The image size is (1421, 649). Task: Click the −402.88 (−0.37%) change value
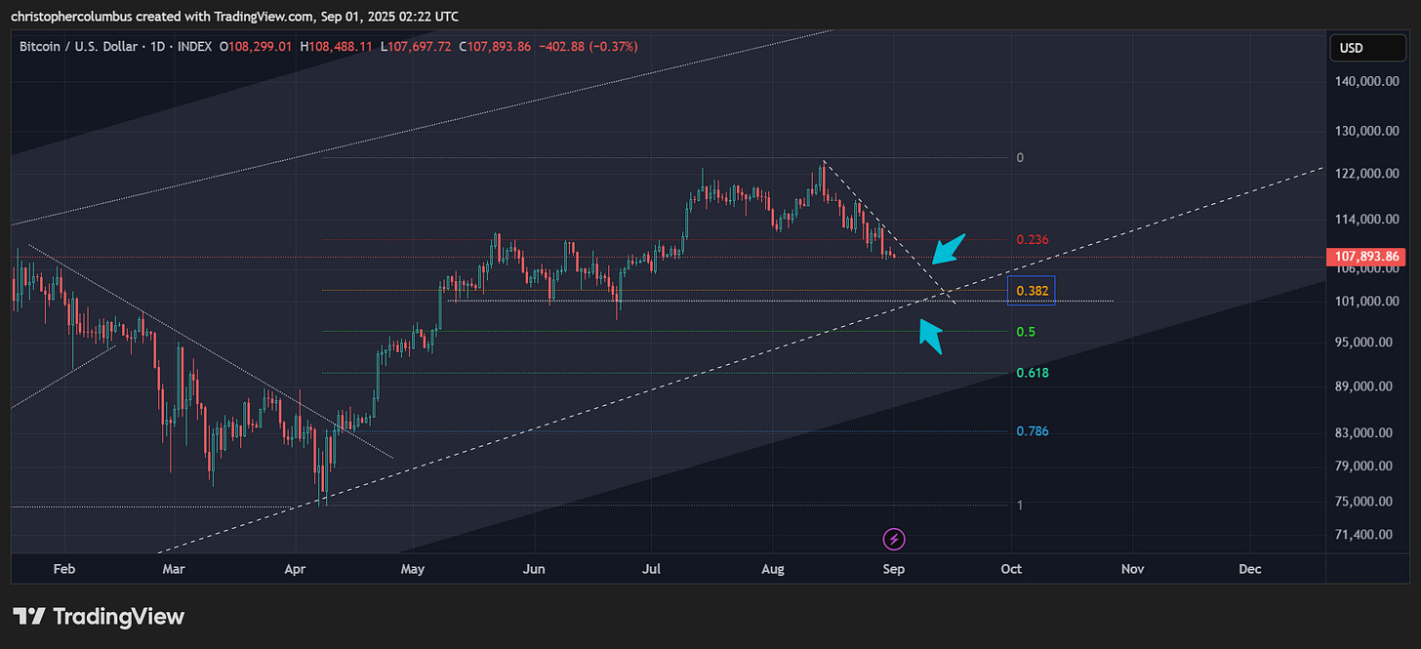(588, 46)
